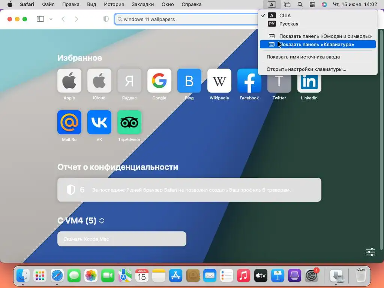Select Русская input source
The width and height of the screenshot is (384, 288).
point(318,24)
